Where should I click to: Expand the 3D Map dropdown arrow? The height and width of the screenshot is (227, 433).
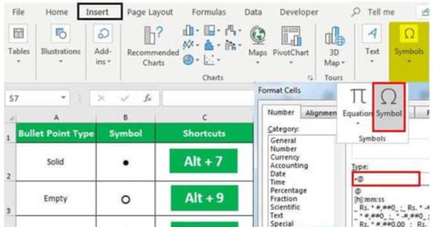343,63
